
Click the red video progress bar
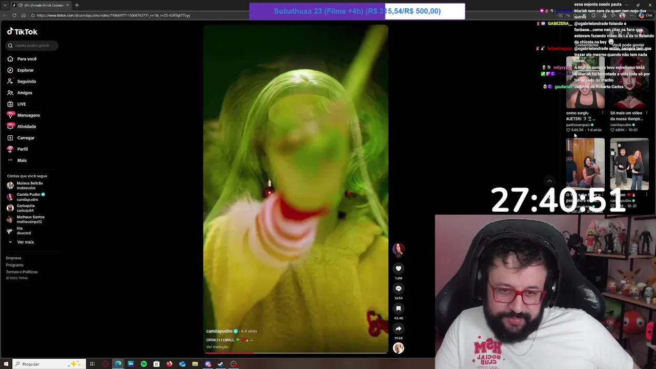click(296, 353)
